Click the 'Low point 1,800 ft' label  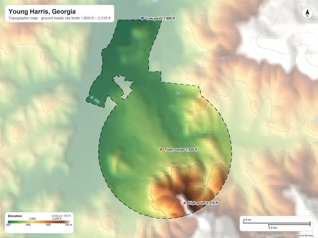click(x=161, y=19)
